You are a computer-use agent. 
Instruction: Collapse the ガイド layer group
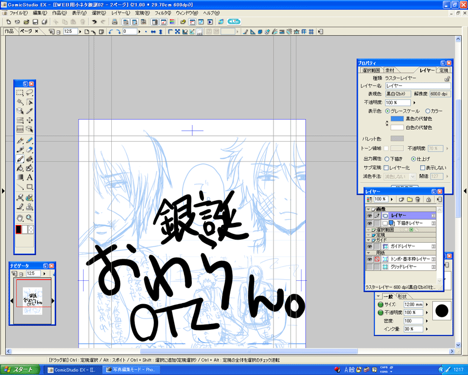368,240
